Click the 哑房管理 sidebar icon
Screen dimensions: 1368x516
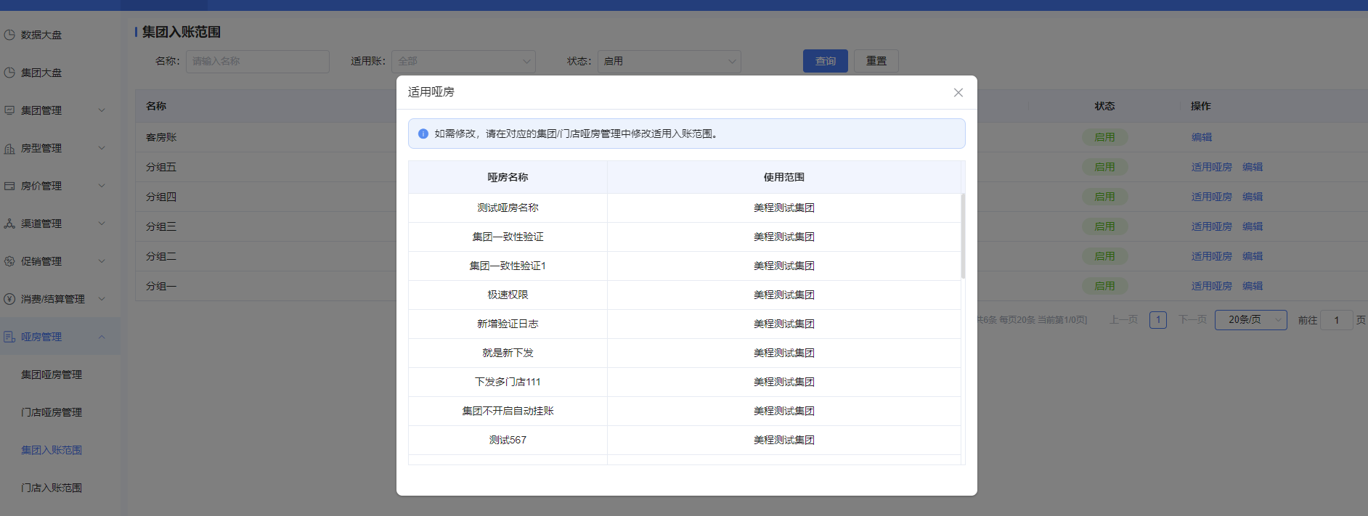[9, 337]
